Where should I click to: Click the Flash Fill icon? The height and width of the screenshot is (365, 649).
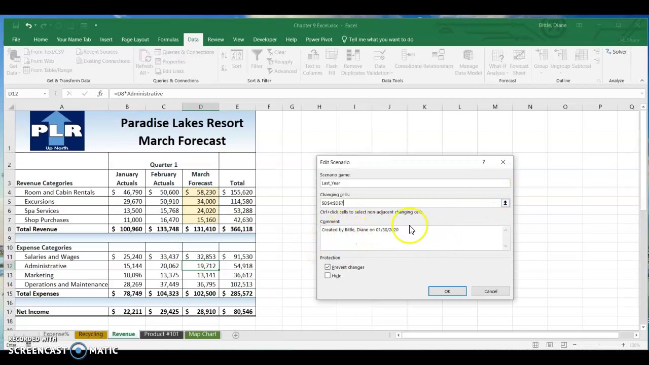(332, 62)
